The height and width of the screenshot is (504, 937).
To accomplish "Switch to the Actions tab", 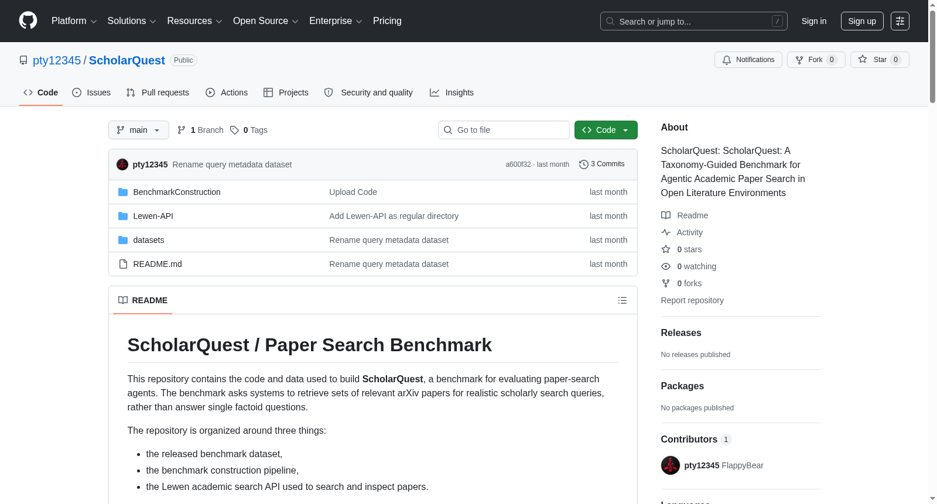I will click(x=227, y=92).
